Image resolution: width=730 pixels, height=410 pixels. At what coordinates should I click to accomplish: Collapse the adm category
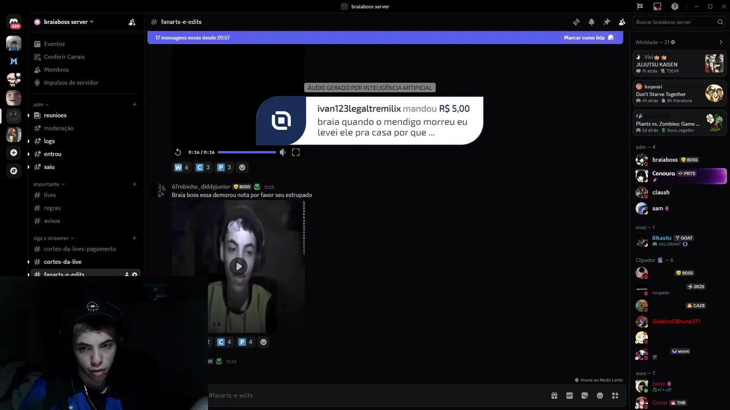(41, 105)
